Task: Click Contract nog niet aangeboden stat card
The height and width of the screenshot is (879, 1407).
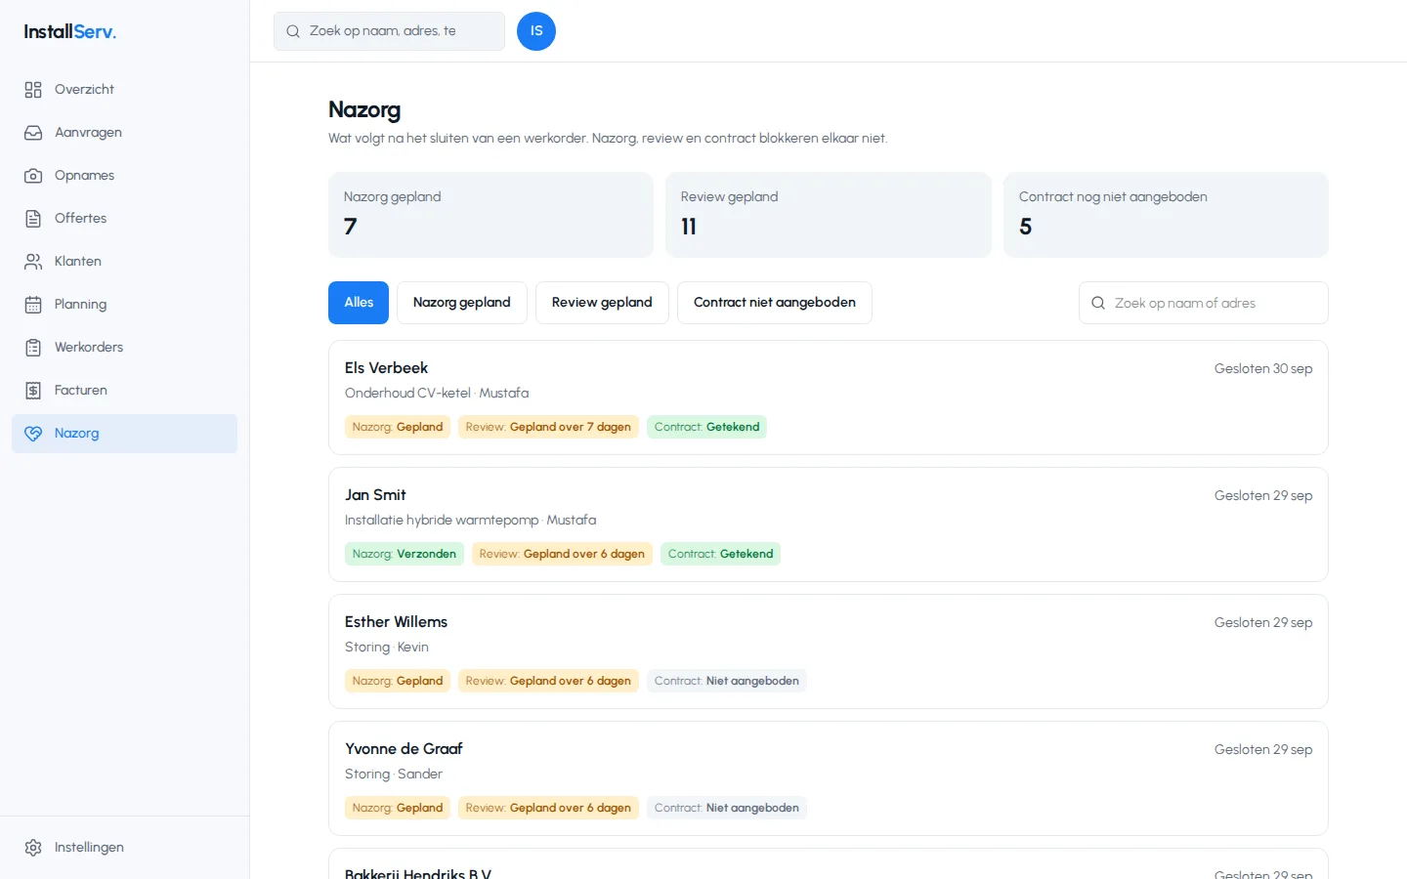Action: point(1166,215)
